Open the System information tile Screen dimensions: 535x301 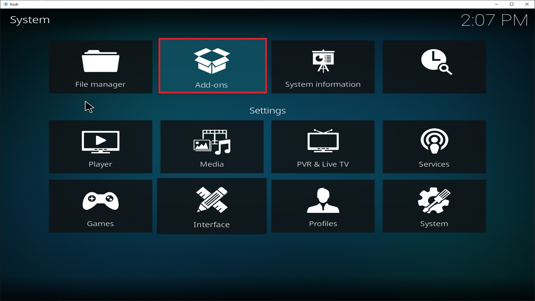tap(323, 67)
